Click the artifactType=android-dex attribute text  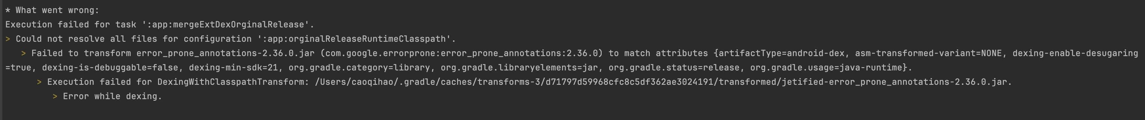pyautogui.click(x=781, y=53)
